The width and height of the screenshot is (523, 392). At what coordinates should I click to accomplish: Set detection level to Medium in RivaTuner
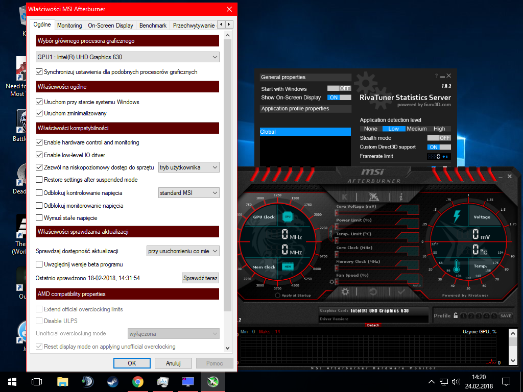coord(417,129)
